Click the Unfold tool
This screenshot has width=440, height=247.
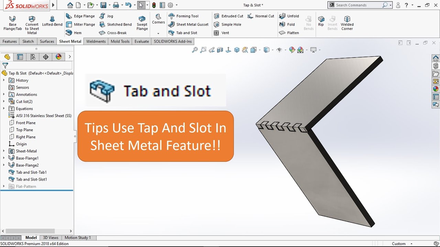tap(289, 16)
